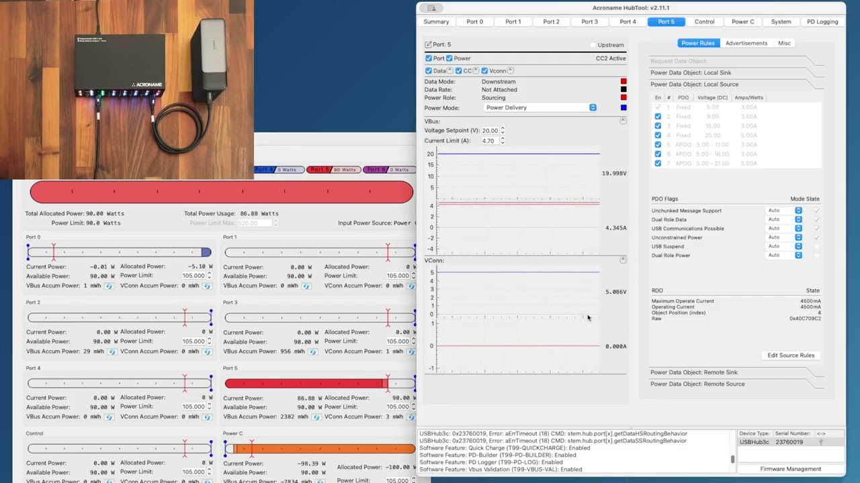Click the edit pencil icon next to Port: 5
This screenshot has height=483, width=860.
tap(428, 45)
